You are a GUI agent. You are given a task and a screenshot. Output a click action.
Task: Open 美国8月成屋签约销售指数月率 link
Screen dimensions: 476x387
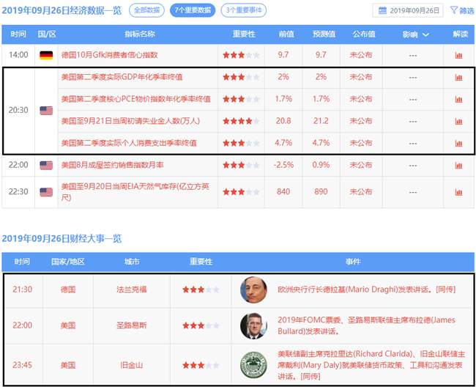(x=112, y=165)
